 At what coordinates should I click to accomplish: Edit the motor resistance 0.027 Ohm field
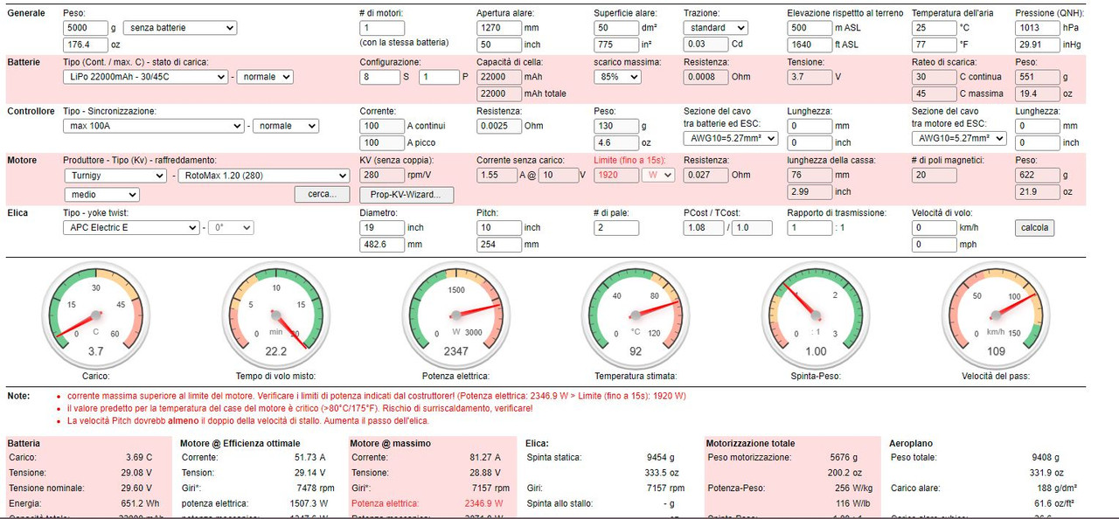click(705, 176)
